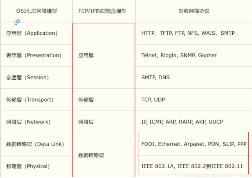The width and height of the screenshot is (252, 178).
Task: Click the IP, ICMP, ARP, RARP cell
Action: pos(182,122)
